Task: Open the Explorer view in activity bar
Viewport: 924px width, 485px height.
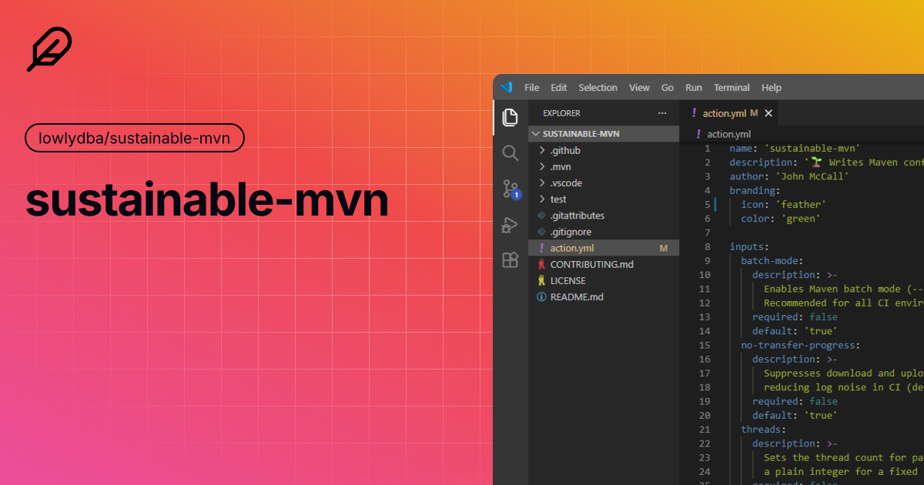Action: point(510,117)
